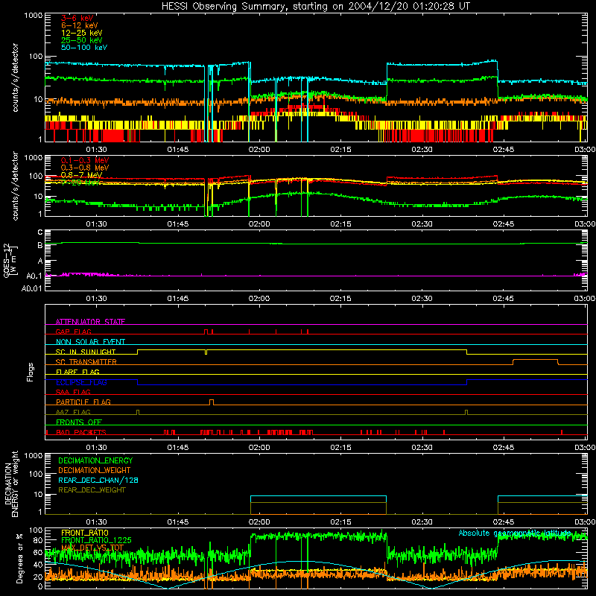
Task: Select the SC_TRANSMITTER flag label
Action: click(86, 361)
